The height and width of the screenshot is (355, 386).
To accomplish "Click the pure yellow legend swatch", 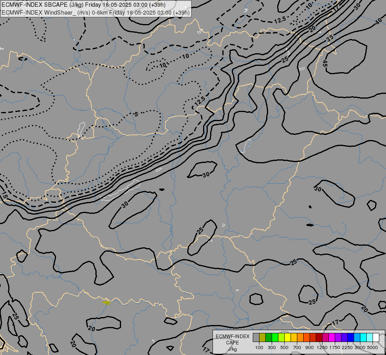I will [x=287, y=337].
